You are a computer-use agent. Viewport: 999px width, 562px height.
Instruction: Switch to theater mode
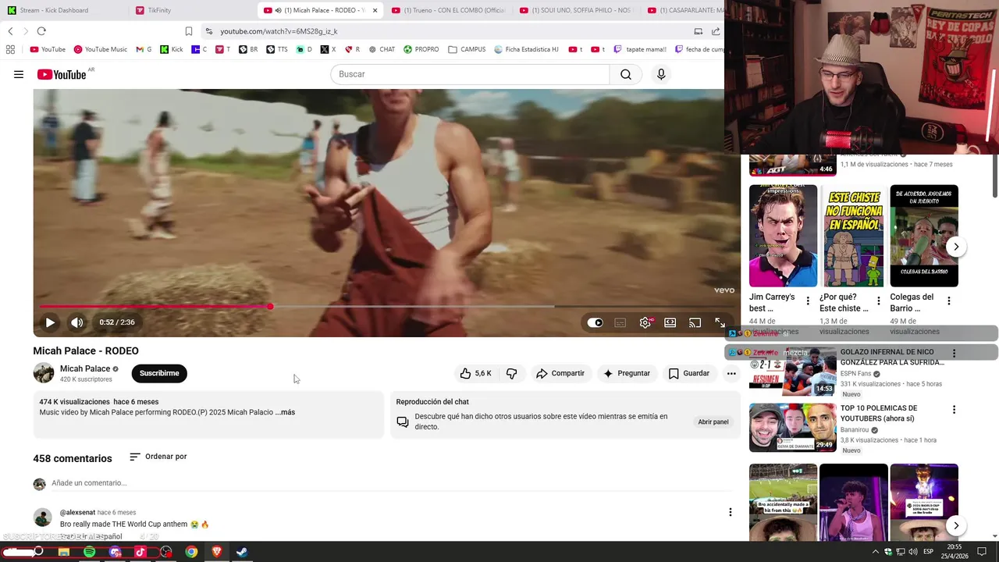[670, 322]
